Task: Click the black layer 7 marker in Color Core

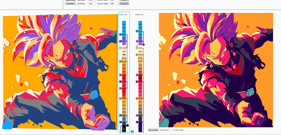Action: pyautogui.click(x=127, y=125)
